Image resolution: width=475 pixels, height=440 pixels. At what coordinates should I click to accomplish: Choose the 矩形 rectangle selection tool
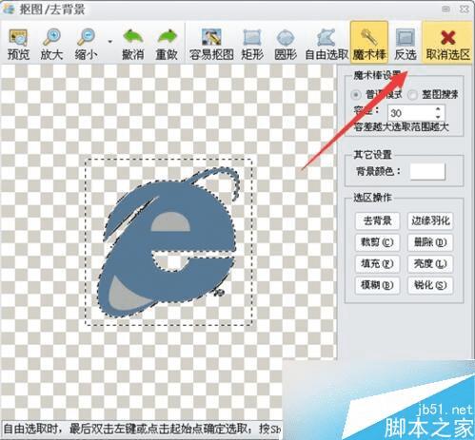(252, 44)
